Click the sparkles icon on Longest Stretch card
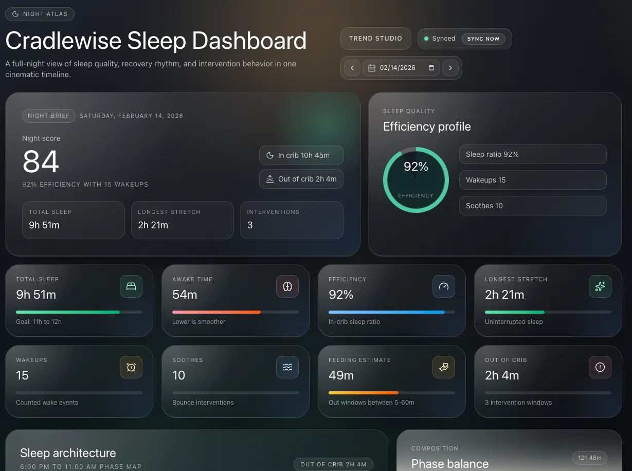This screenshot has width=632, height=471. click(600, 286)
